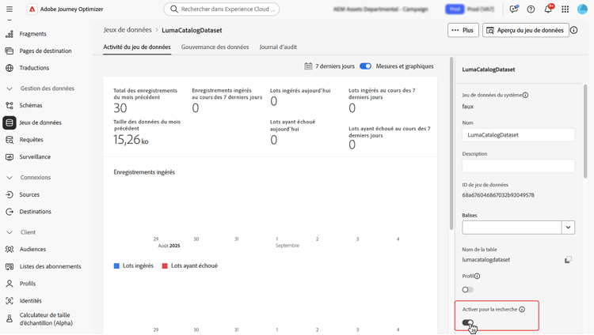Viewport: 594px width, 335px height.
Task: Click the Rechercher dans Experience Cloud field
Action: 222,9
